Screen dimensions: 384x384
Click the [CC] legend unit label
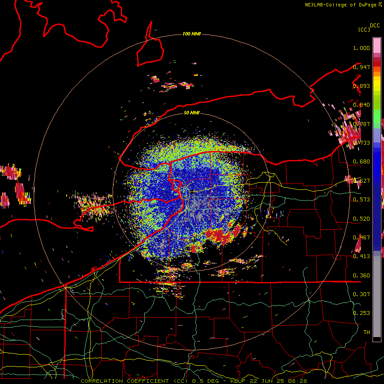364,29
